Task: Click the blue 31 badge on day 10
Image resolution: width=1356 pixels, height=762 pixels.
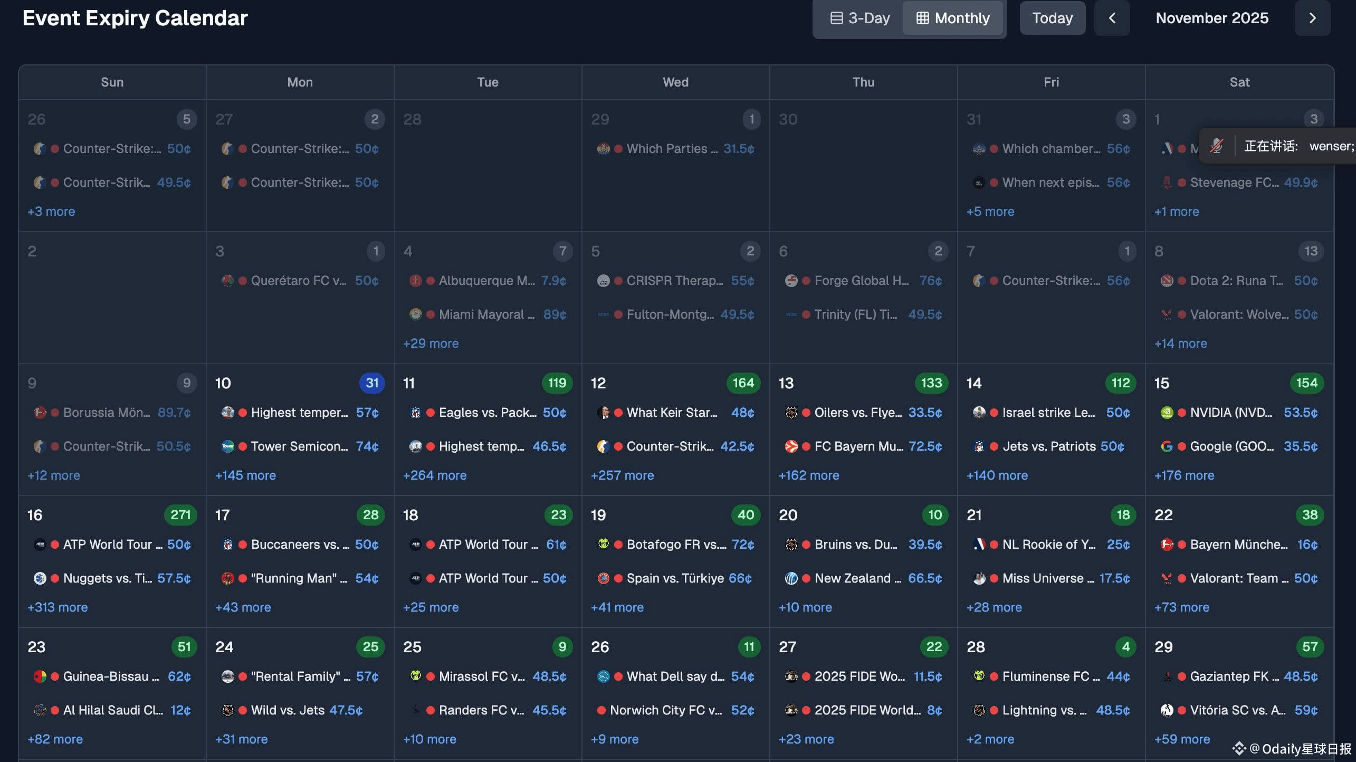Action: pyautogui.click(x=372, y=383)
